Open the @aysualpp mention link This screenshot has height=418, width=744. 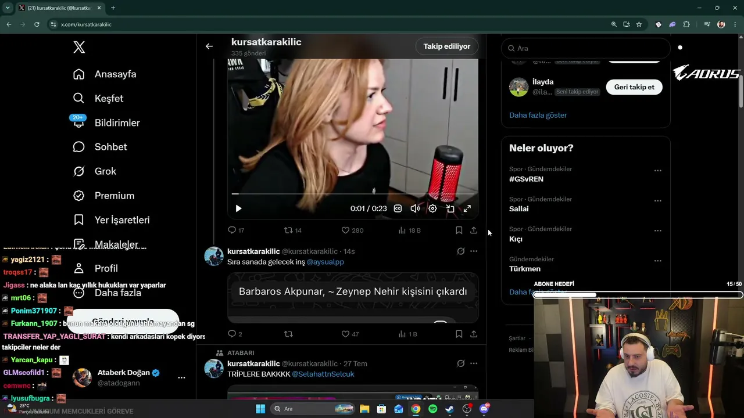pos(325,262)
